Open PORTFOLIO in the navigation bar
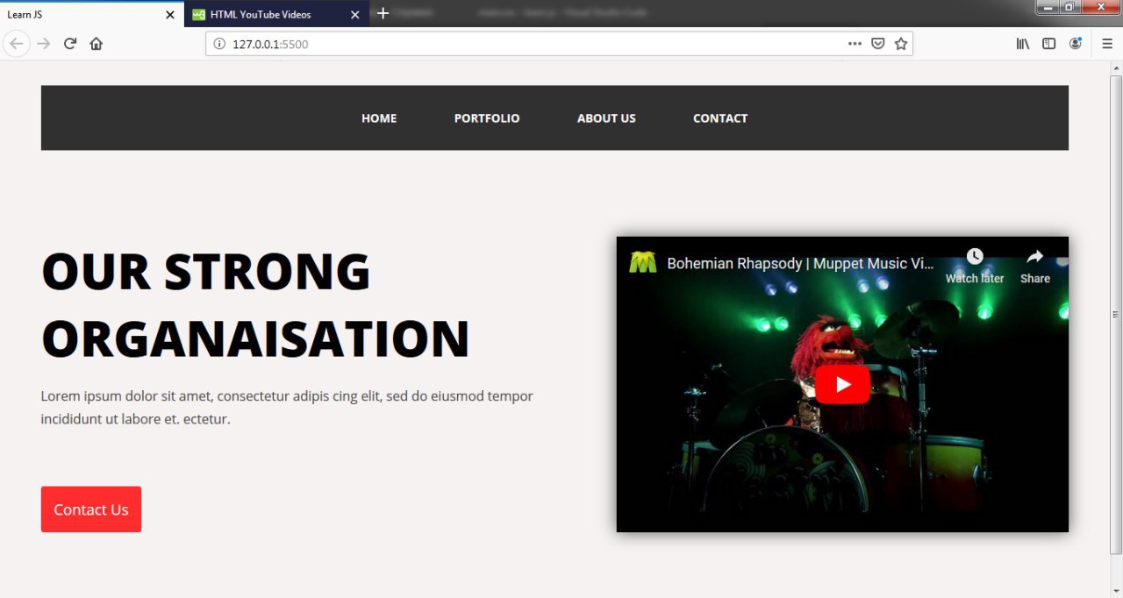The height and width of the screenshot is (598, 1123). tap(487, 118)
